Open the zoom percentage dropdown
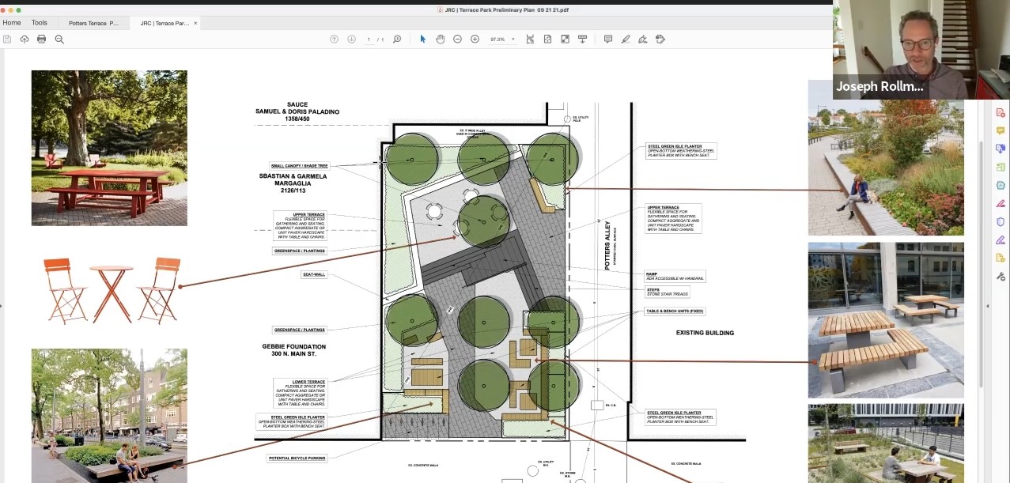The height and width of the screenshot is (483, 1010). [x=513, y=39]
